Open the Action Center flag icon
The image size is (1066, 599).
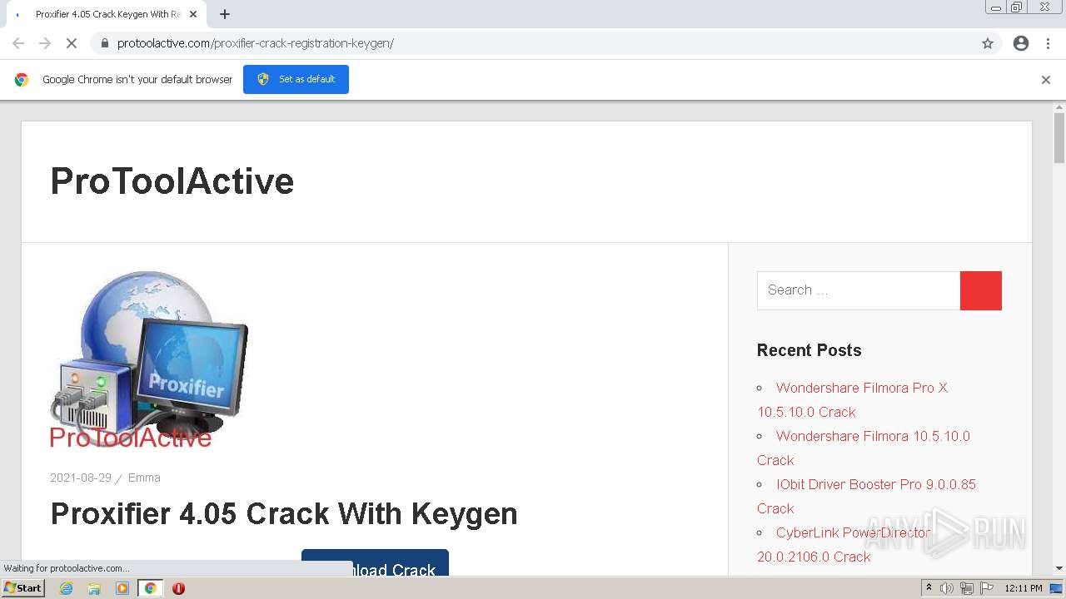(x=987, y=588)
